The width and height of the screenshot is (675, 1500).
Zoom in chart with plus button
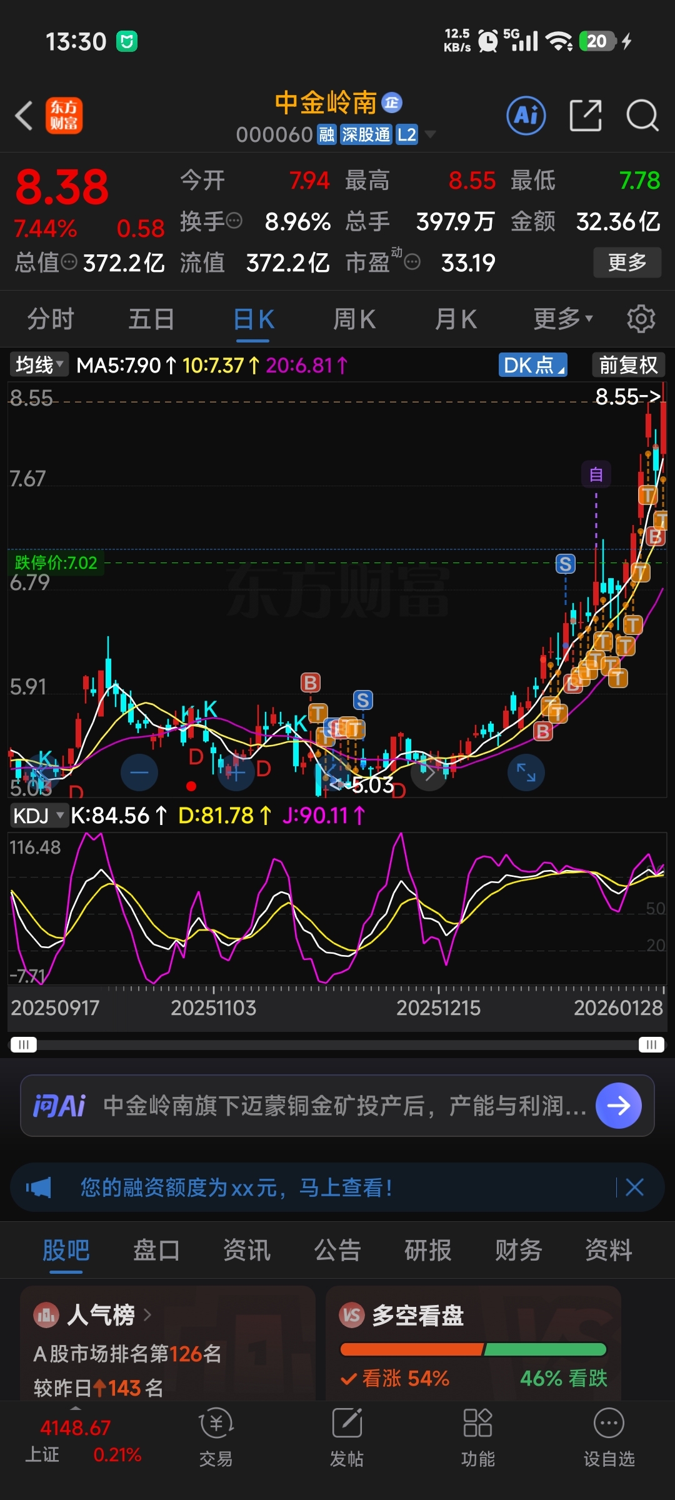click(x=236, y=772)
